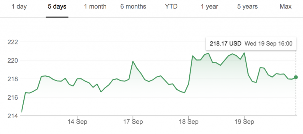The height and width of the screenshot is (134, 303).
Task: Click the 216 price axis label
Action: pos(12,98)
